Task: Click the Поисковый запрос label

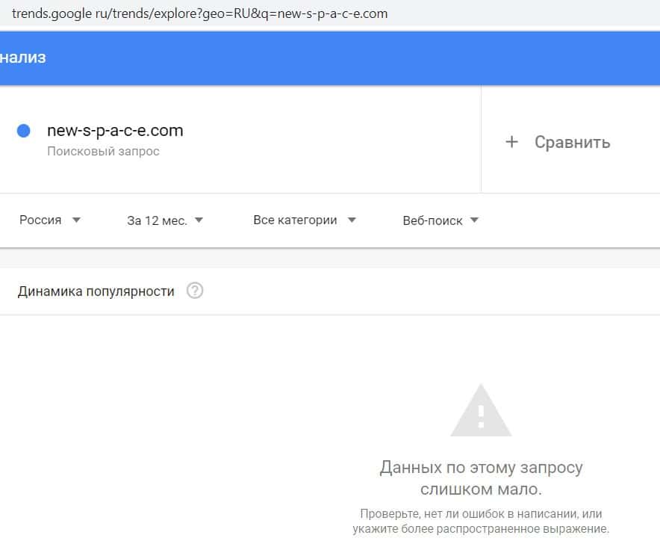Action: [103, 152]
